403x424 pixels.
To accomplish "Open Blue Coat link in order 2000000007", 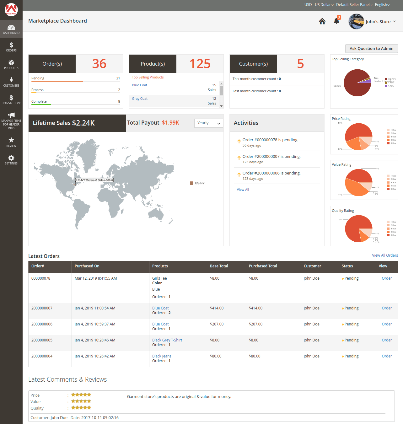I will coord(160,308).
